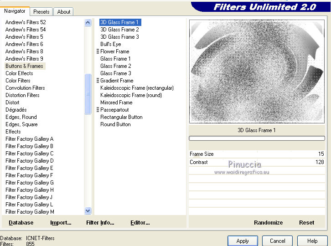Select Filter Factory Gallery J
331x246 pixels.
coord(29,197)
